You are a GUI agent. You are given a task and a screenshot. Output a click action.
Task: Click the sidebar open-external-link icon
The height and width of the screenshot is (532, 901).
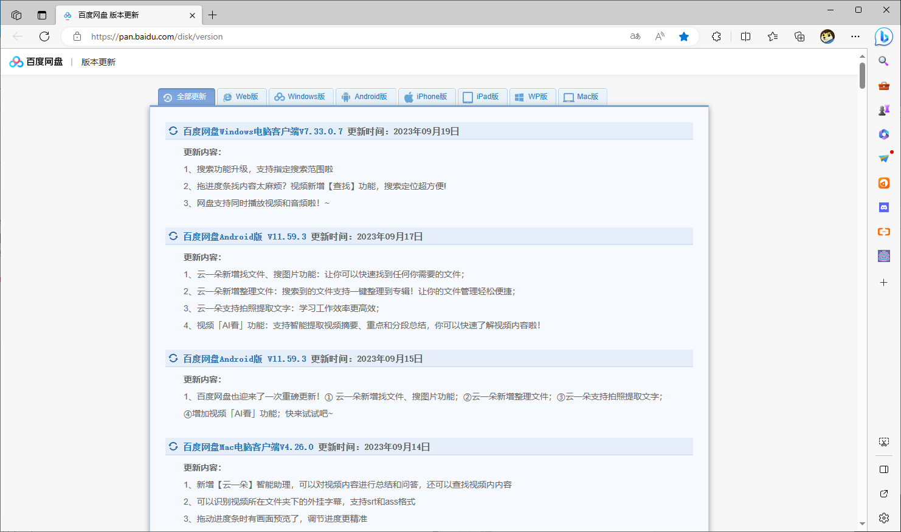[884, 494]
